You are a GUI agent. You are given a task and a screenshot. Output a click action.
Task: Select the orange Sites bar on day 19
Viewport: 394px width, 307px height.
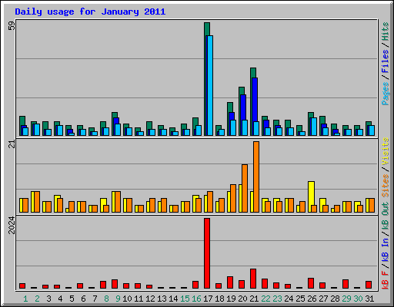(x=233, y=198)
